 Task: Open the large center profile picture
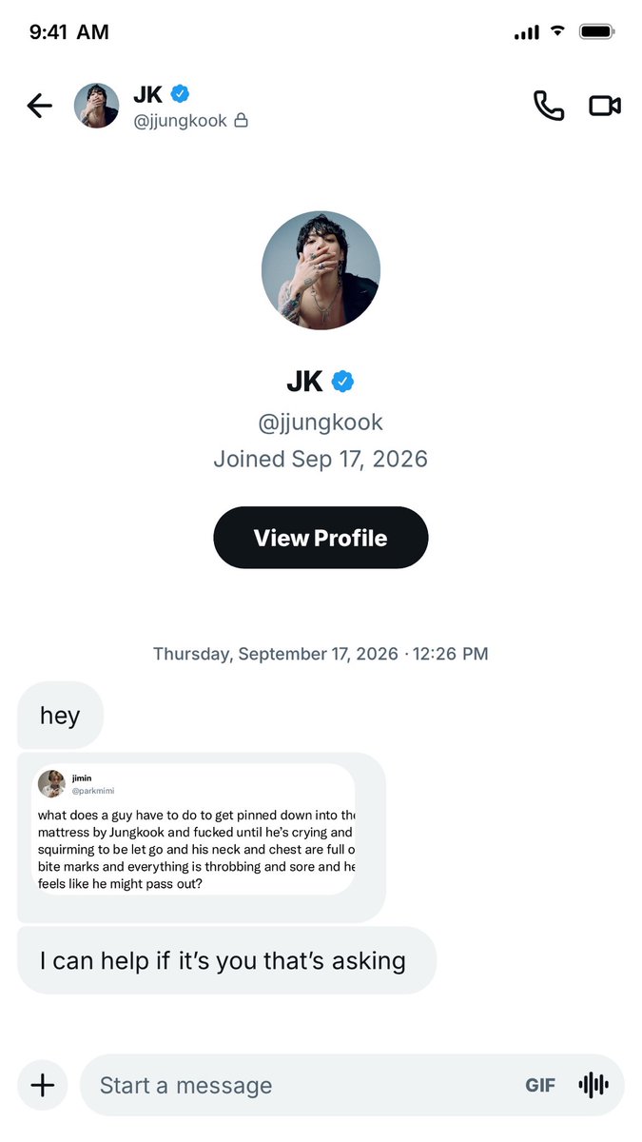click(x=321, y=270)
